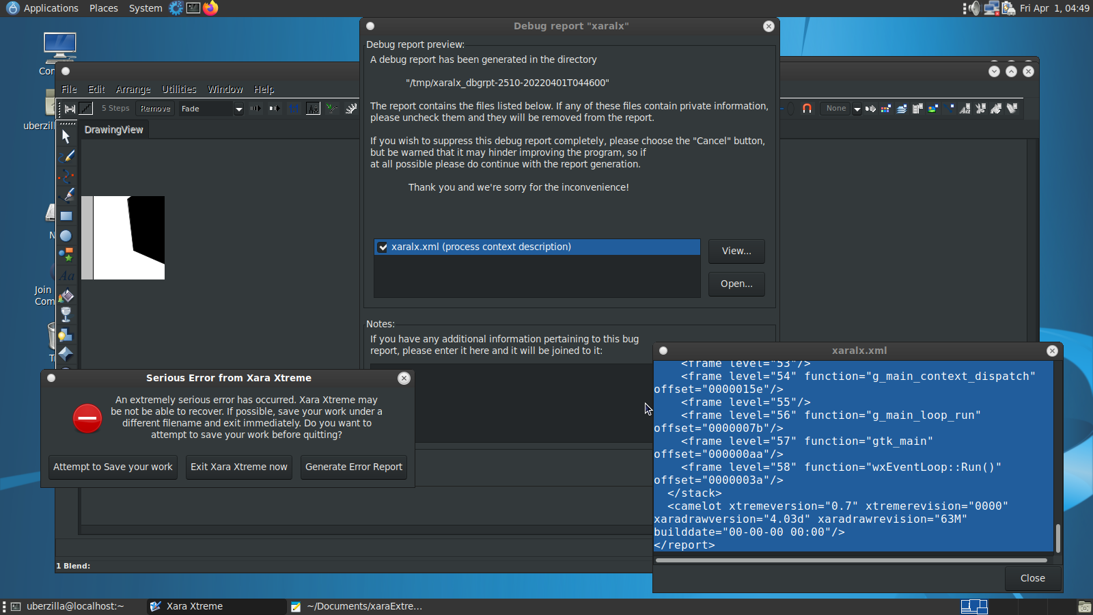Image resolution: width=1093 pixels, height=615 pixels.
Task: Select the Transparency wine glass tool
Action: tap(66, 314)
